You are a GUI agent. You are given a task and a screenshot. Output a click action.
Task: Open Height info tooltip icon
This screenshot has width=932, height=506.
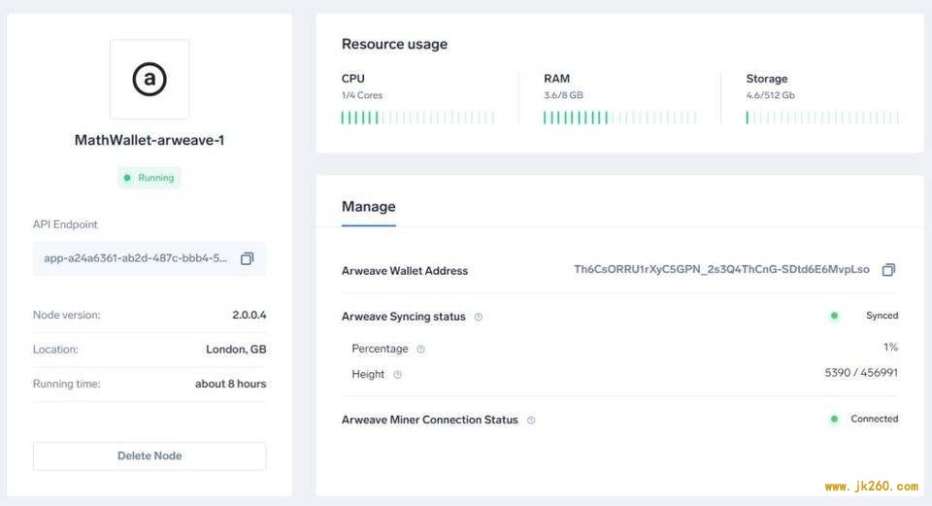398,375
